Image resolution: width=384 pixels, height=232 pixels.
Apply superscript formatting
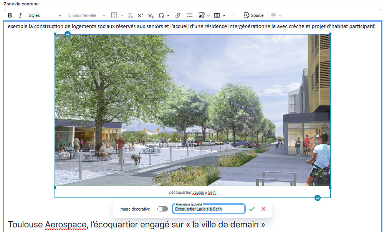[x=141, y=15]
